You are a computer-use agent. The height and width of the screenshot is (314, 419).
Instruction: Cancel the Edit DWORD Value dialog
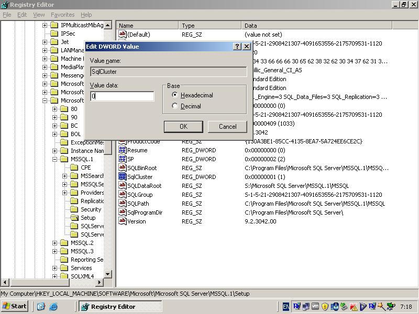227,127
